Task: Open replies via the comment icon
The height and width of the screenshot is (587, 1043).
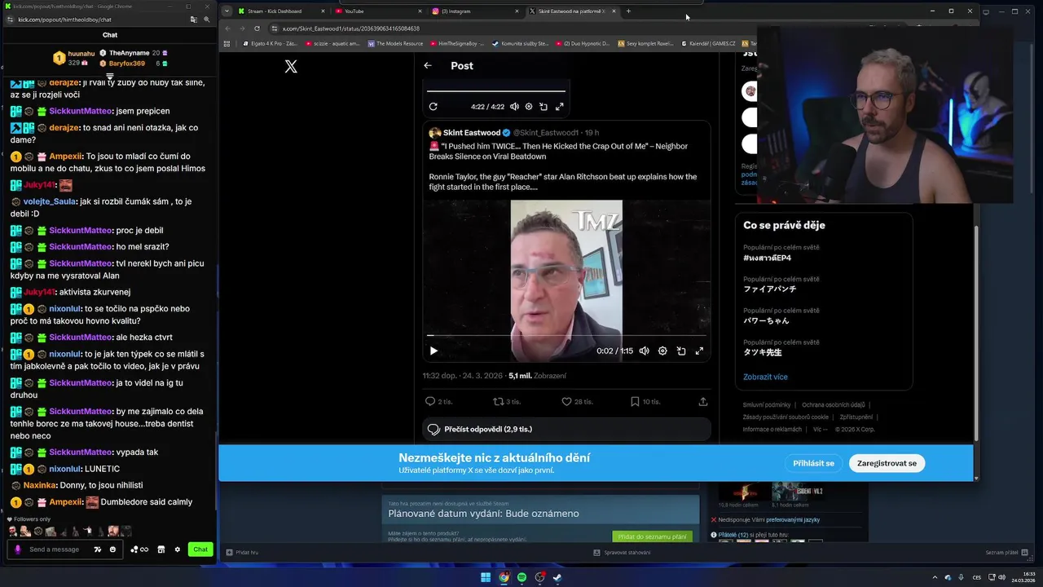Action: pyautogui.click(x=430, y=401)
